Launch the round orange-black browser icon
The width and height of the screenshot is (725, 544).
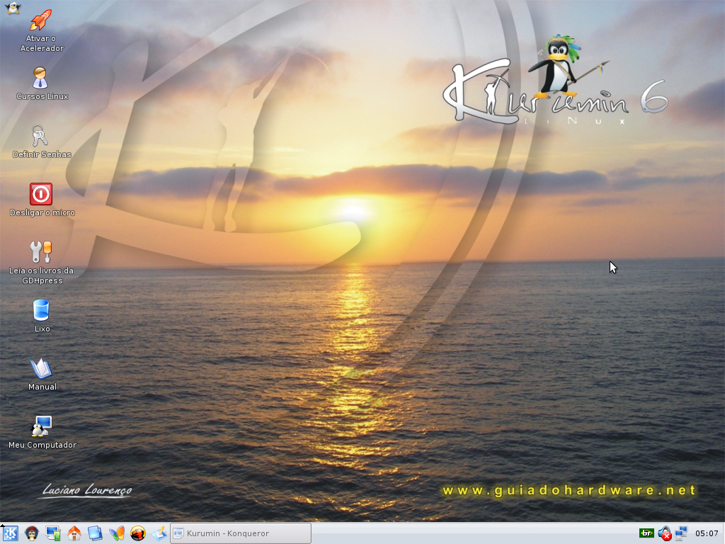pyautogui.click(x=138, y=534)
